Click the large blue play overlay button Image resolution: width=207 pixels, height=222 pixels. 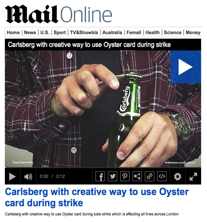[x=185, y=67]
